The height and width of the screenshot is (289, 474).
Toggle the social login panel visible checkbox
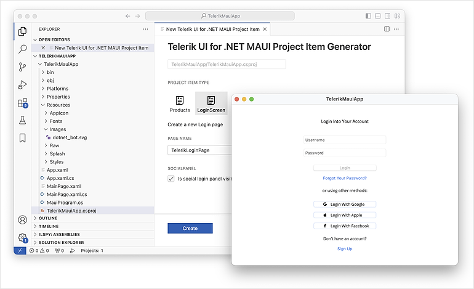(x=171, y=179)
